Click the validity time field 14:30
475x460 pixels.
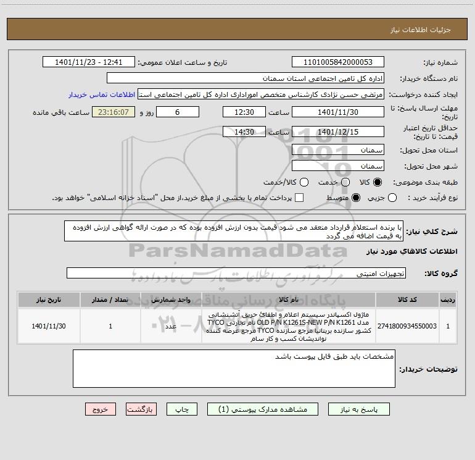tap(244, 132)
